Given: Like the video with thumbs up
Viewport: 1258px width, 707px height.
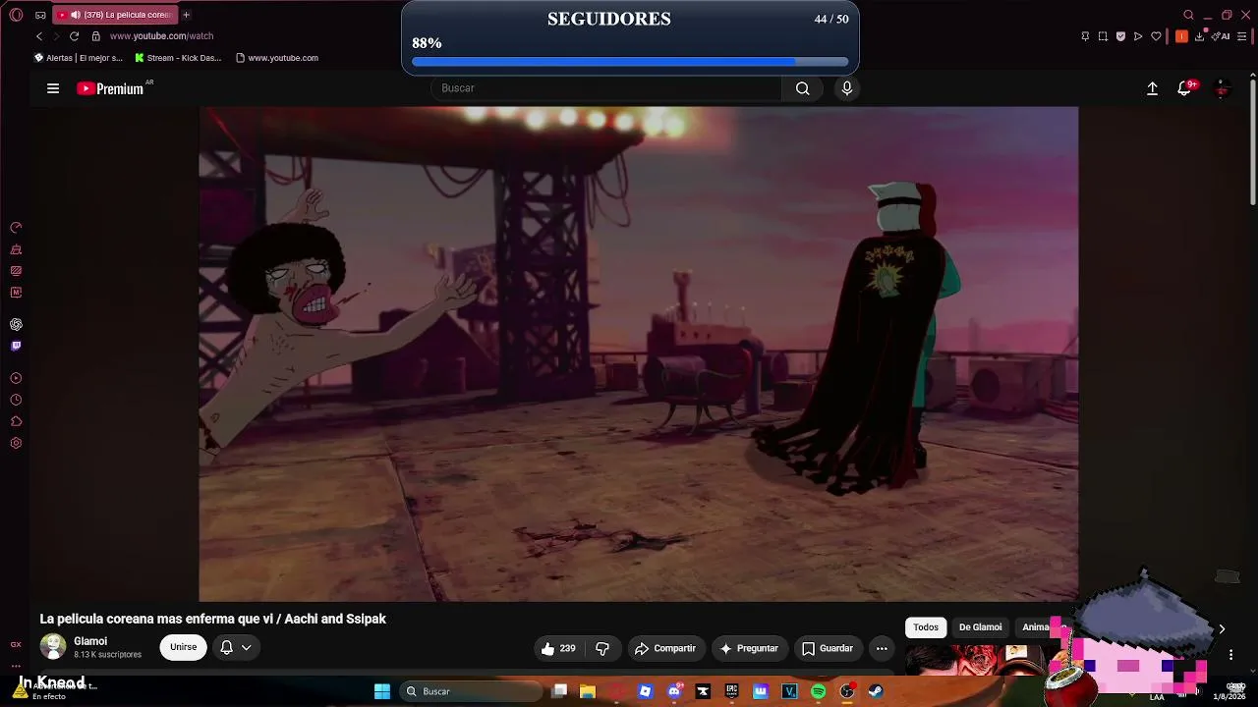Looking at the screenshot, I should point(558,648).
